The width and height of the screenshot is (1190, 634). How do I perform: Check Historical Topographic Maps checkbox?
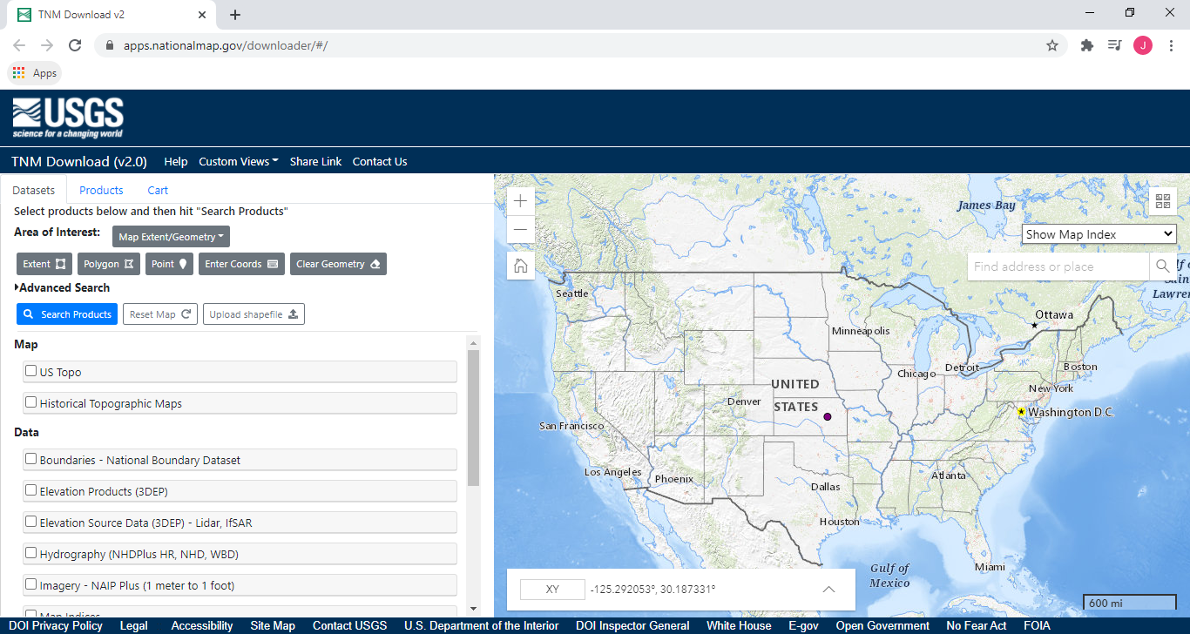click(31, 402)
